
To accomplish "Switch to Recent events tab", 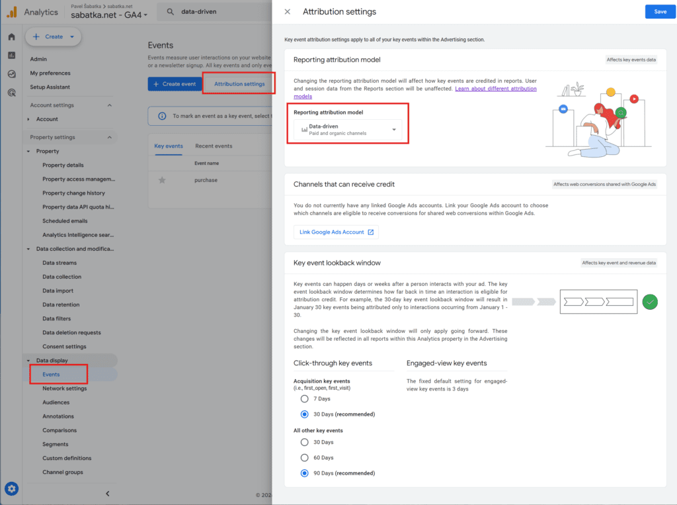I will (214, 146).
